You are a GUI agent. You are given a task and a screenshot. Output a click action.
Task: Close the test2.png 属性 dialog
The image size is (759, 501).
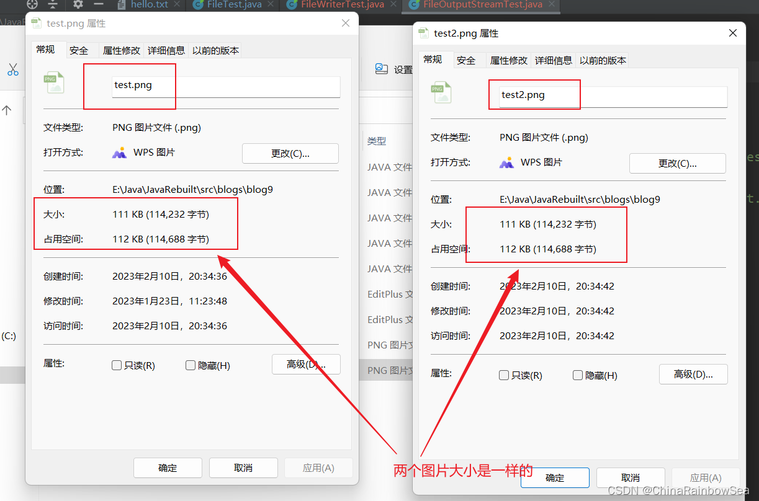coord(734,33)
